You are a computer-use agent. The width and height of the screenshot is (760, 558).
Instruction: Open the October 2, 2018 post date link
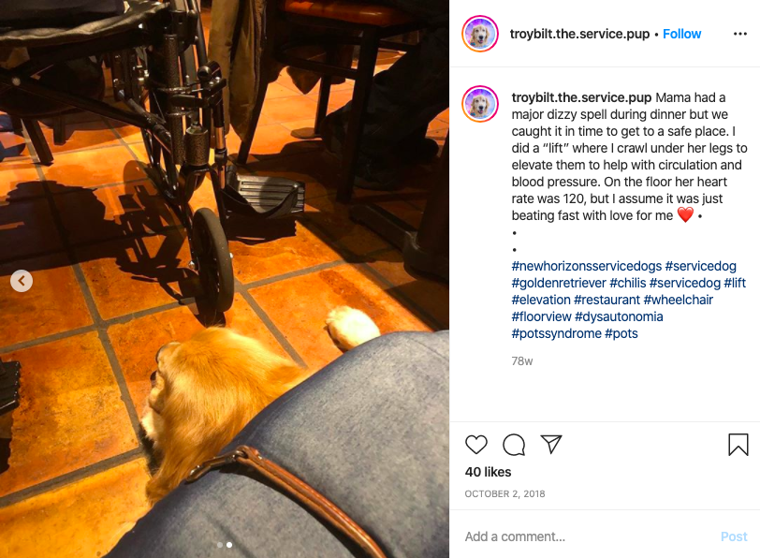click(504, 494)
